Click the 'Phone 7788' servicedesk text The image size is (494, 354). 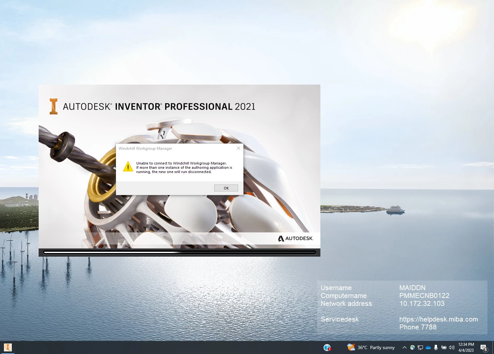(x=418, y=327)
